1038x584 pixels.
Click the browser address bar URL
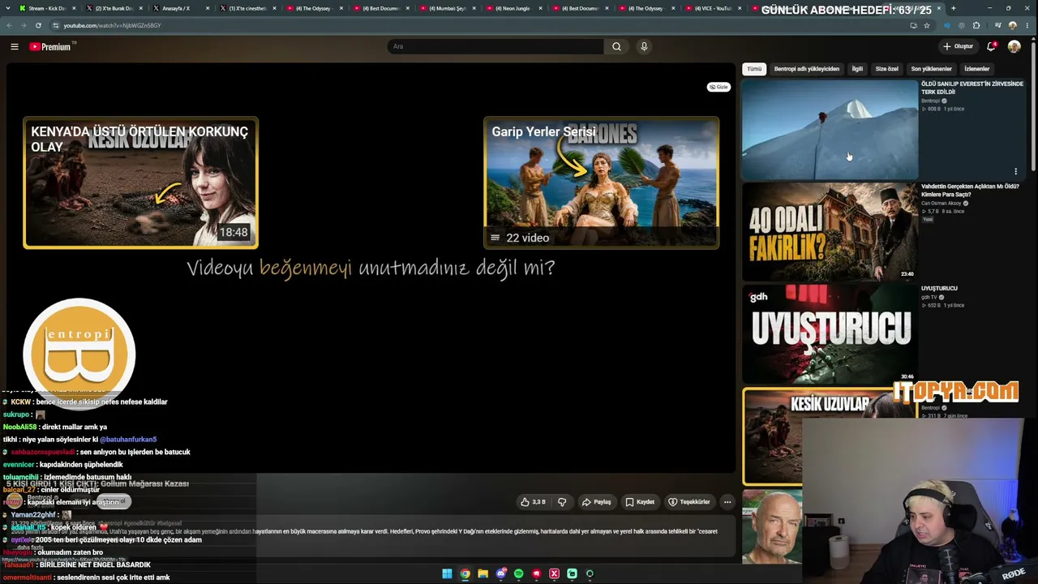click(x=112, y=25)
